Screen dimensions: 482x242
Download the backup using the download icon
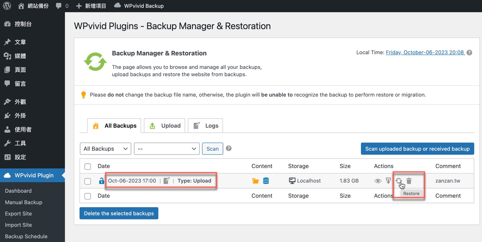coord(388,181)
